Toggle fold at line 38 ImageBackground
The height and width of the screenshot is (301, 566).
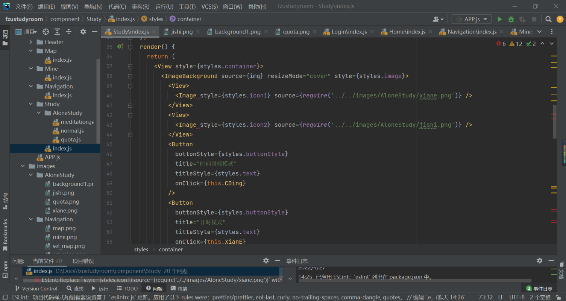coord(130,76)
